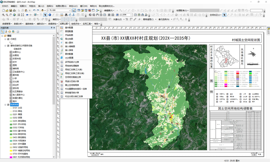This screenshot has width=270, height=162.
Task: Open the 地理处理(G) menu
Action: pos(61,6)
